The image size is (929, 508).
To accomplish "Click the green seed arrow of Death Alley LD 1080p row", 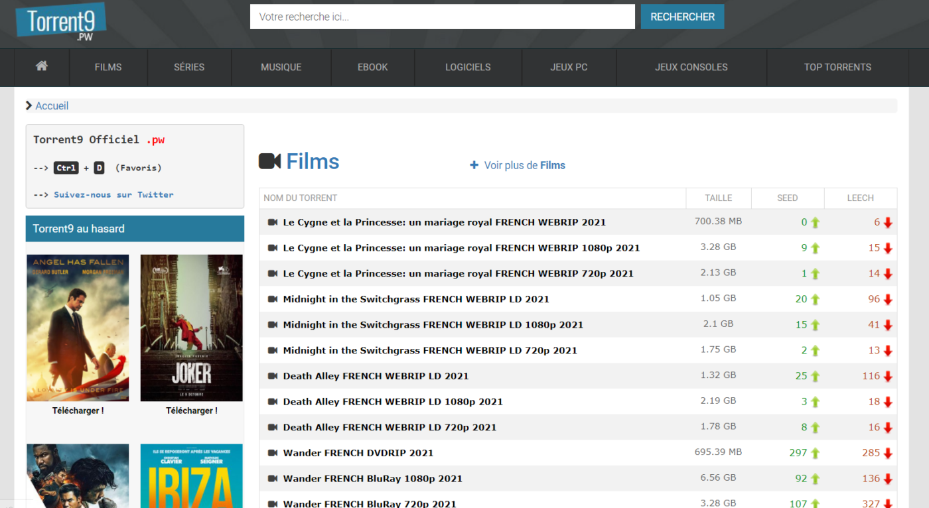I will (x=815, y=402).
